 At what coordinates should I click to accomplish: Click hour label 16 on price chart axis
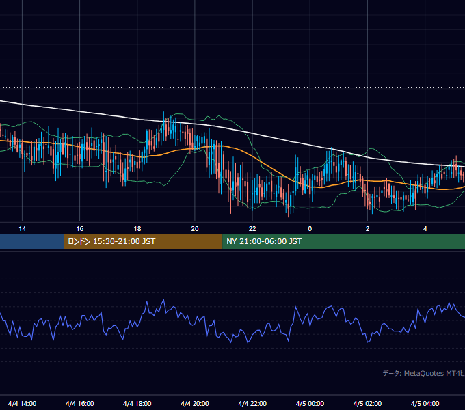[x=80, y=229]
